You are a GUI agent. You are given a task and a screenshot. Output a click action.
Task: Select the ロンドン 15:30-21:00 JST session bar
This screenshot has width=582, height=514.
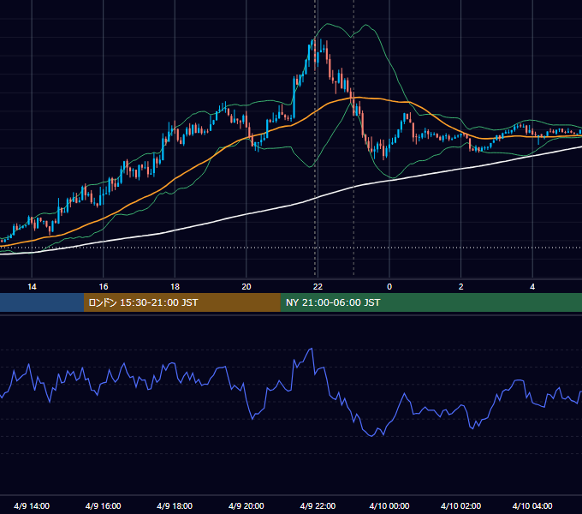pos(181,302)
